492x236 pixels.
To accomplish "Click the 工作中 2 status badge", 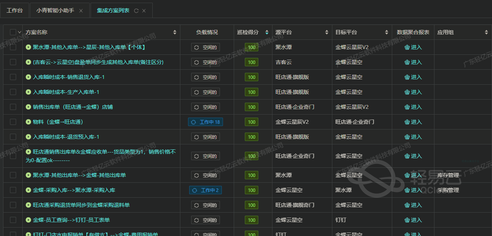I will (205, 190).
